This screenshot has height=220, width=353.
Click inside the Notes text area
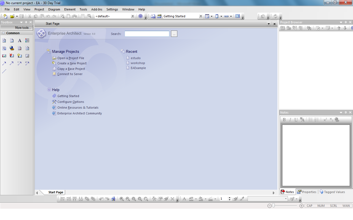(316, 155)
